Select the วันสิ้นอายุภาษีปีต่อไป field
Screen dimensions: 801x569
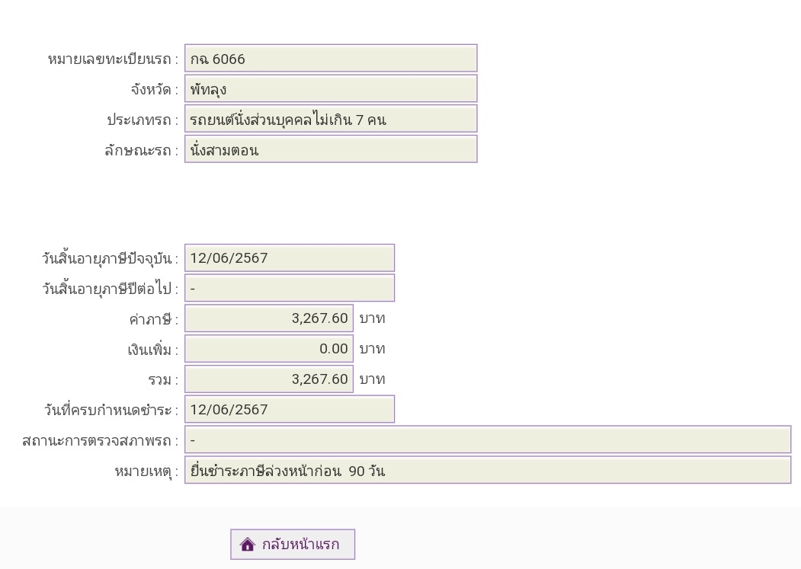pyautogui.click(x=289, y=289)
